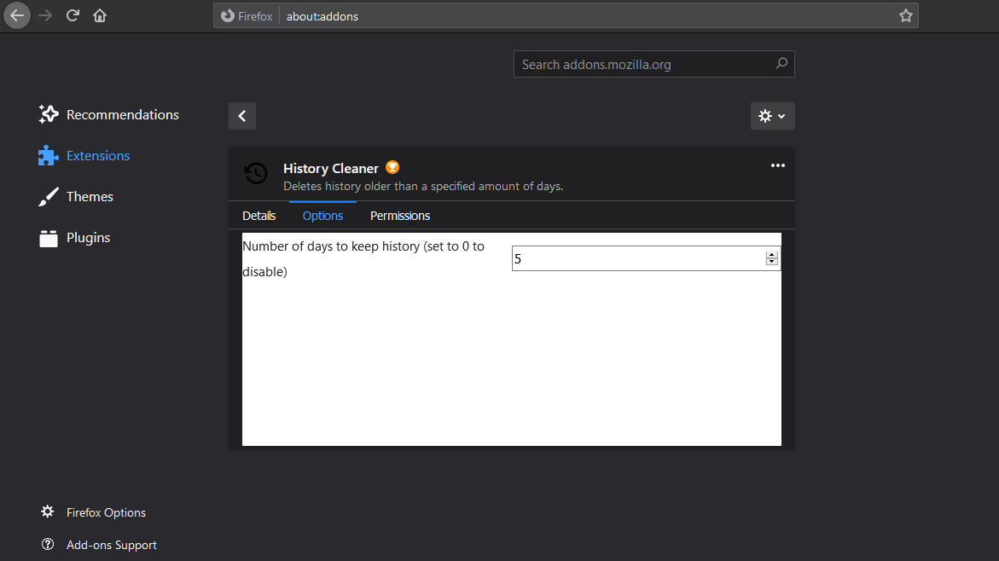Open History Cleaner three-dot more options
Screen dimensions: 999x561
[x=778, y=165]
